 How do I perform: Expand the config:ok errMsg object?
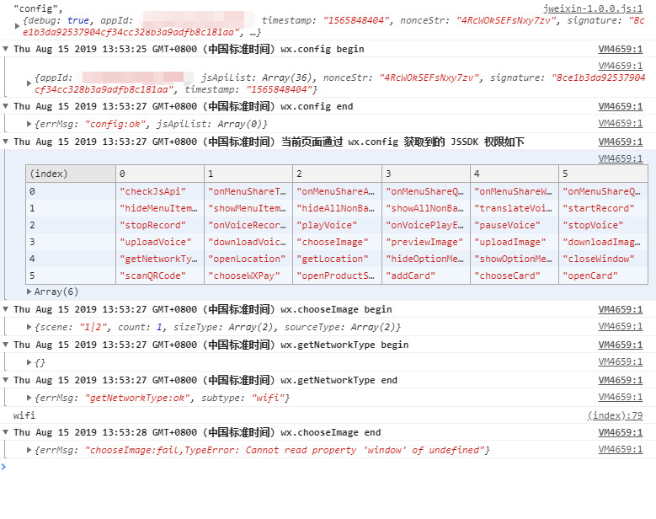click(29, 124)
